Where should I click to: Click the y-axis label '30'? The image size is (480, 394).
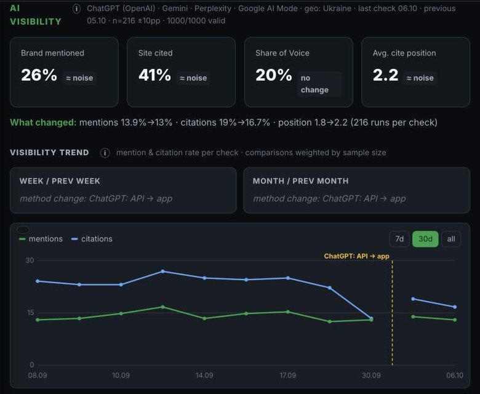coord(30,260)
